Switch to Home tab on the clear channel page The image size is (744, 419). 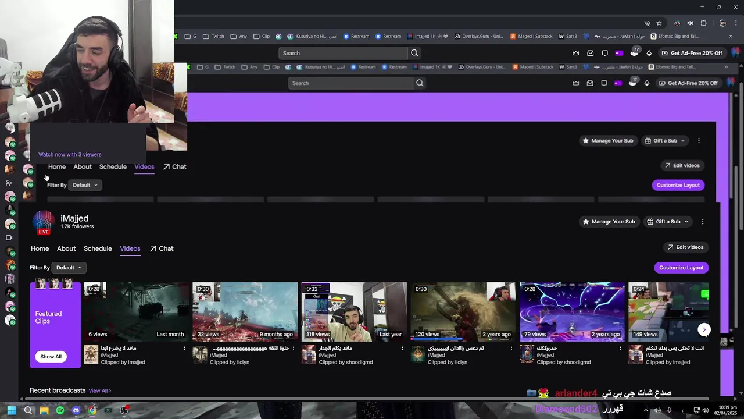coord(40,248)
